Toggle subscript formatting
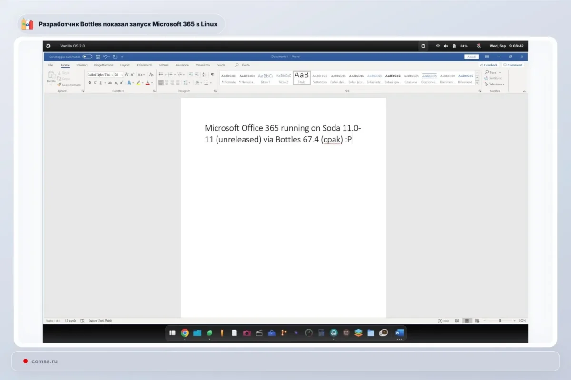 (x=116, y=83)
